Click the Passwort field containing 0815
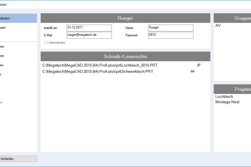The image size is (251, 167). (x=170, y=35)
